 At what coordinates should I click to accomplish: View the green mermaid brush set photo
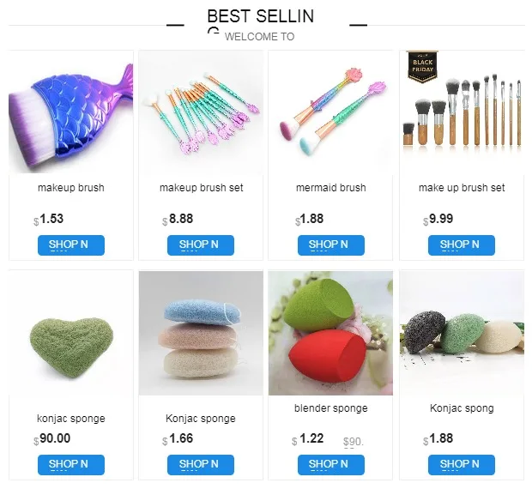point(201,112)
